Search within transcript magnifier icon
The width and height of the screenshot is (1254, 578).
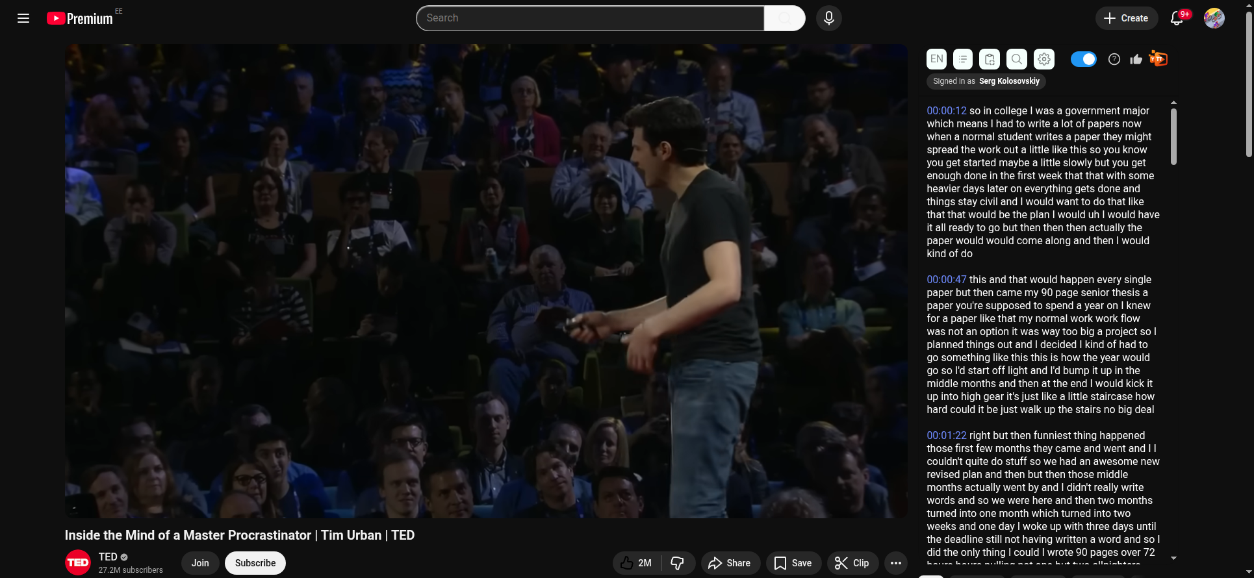pos(1017,59)
